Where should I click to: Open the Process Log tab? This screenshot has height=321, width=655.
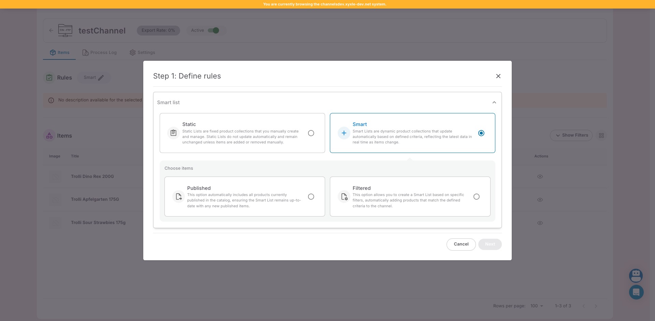[99, 52]
